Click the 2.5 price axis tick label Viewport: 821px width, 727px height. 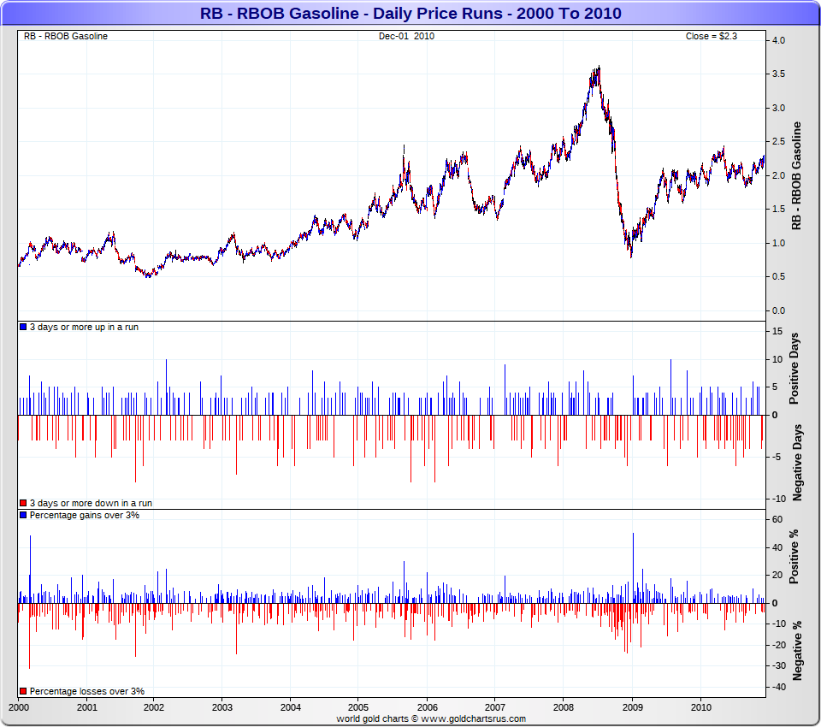coord(778,141)
